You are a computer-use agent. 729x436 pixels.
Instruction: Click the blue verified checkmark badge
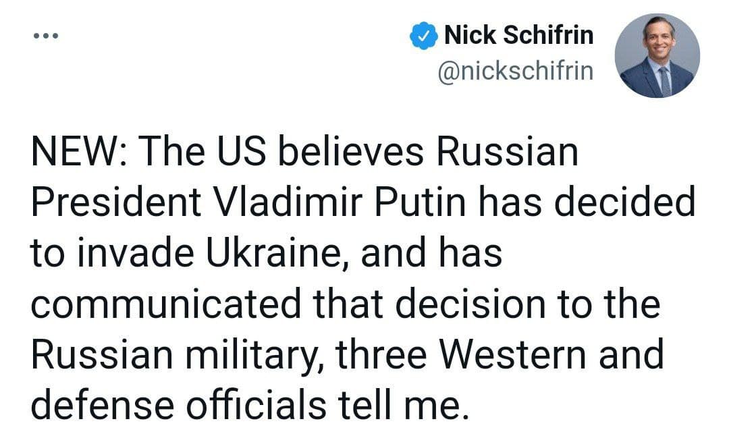coord(423,36)
